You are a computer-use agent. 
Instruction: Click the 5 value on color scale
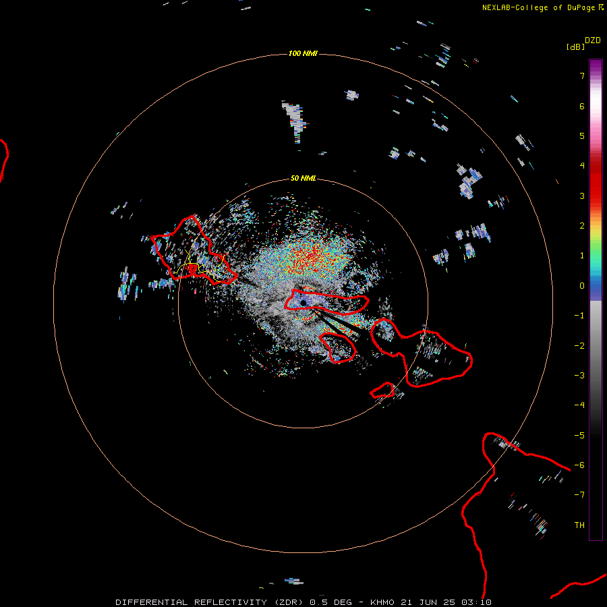582,136
